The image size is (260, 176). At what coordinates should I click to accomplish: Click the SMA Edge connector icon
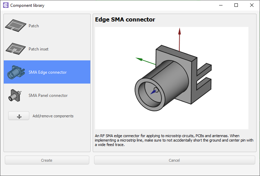click(16, 72)
